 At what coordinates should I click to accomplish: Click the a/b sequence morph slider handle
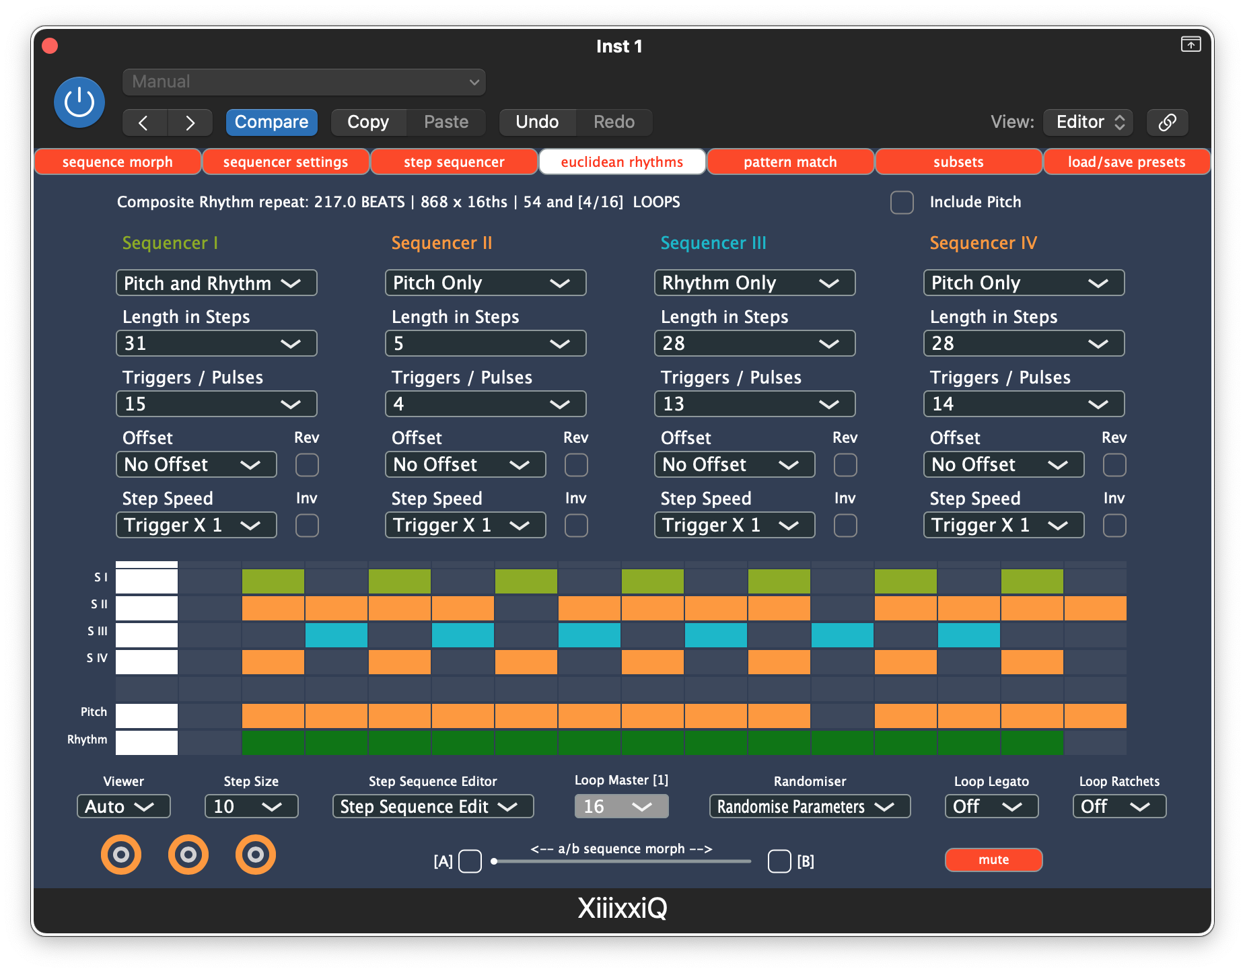pyautogui.click(x=495, y=861)
